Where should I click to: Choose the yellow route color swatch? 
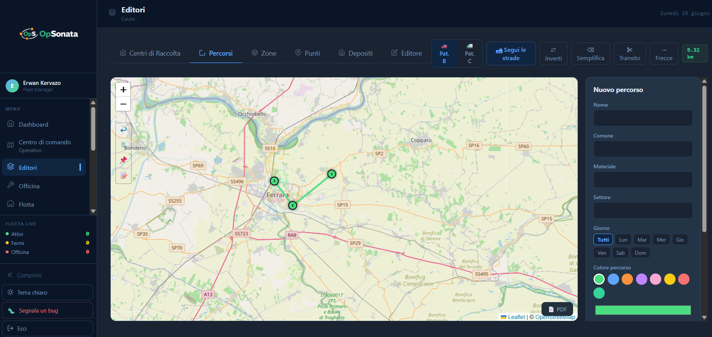669,279
